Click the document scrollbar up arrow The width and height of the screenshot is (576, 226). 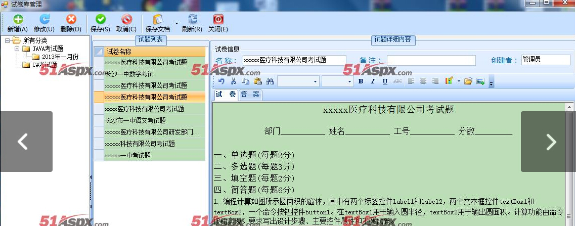[569, 107]
